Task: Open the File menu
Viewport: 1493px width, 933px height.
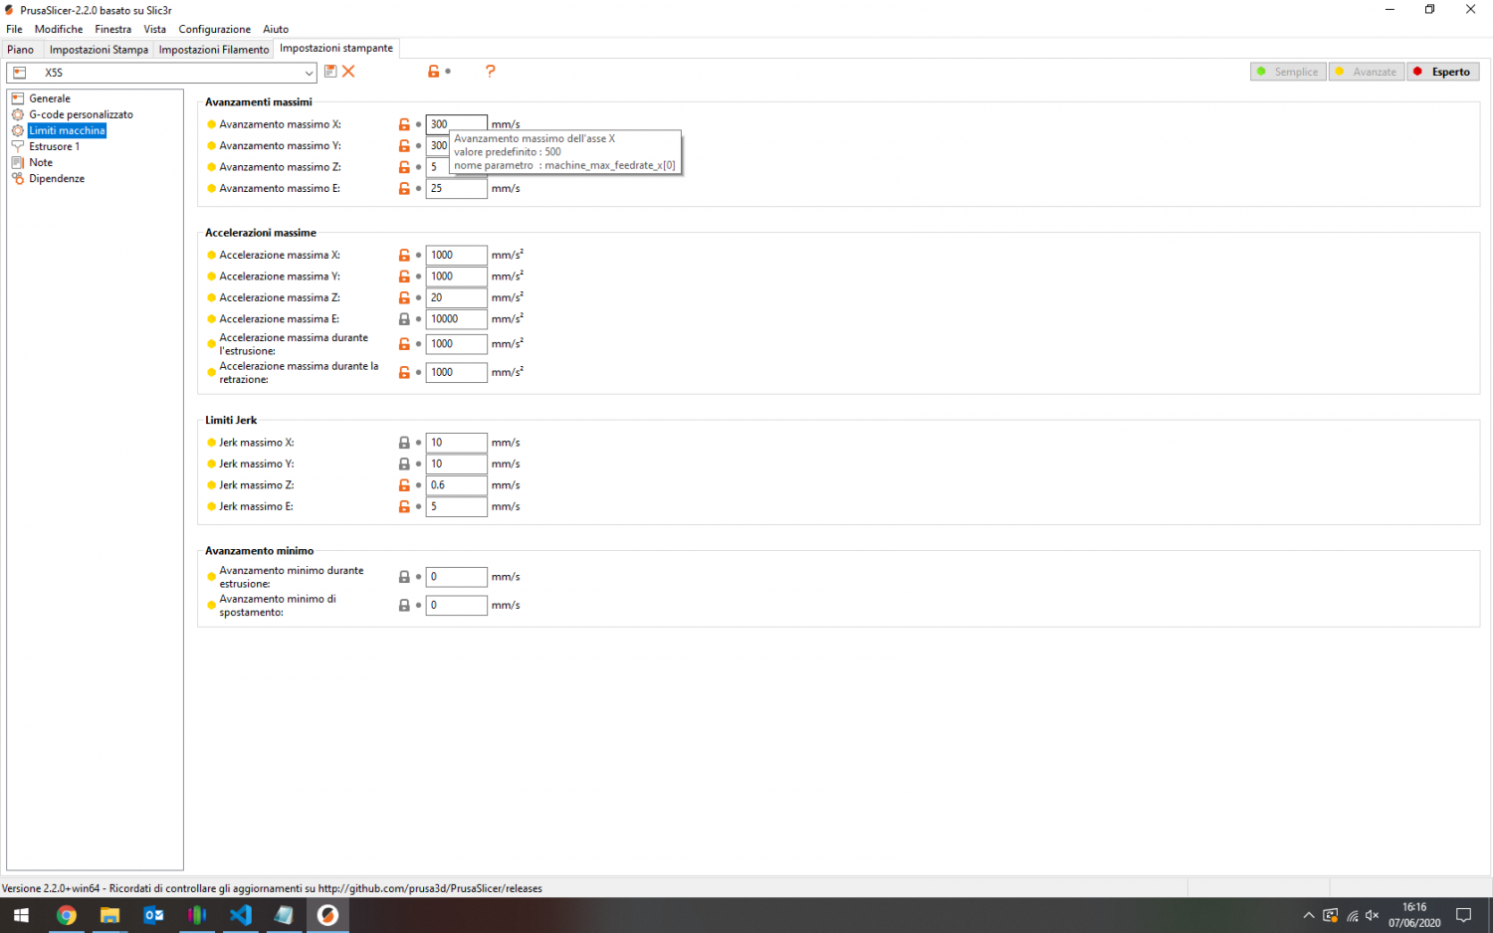Action: [14, 29]
